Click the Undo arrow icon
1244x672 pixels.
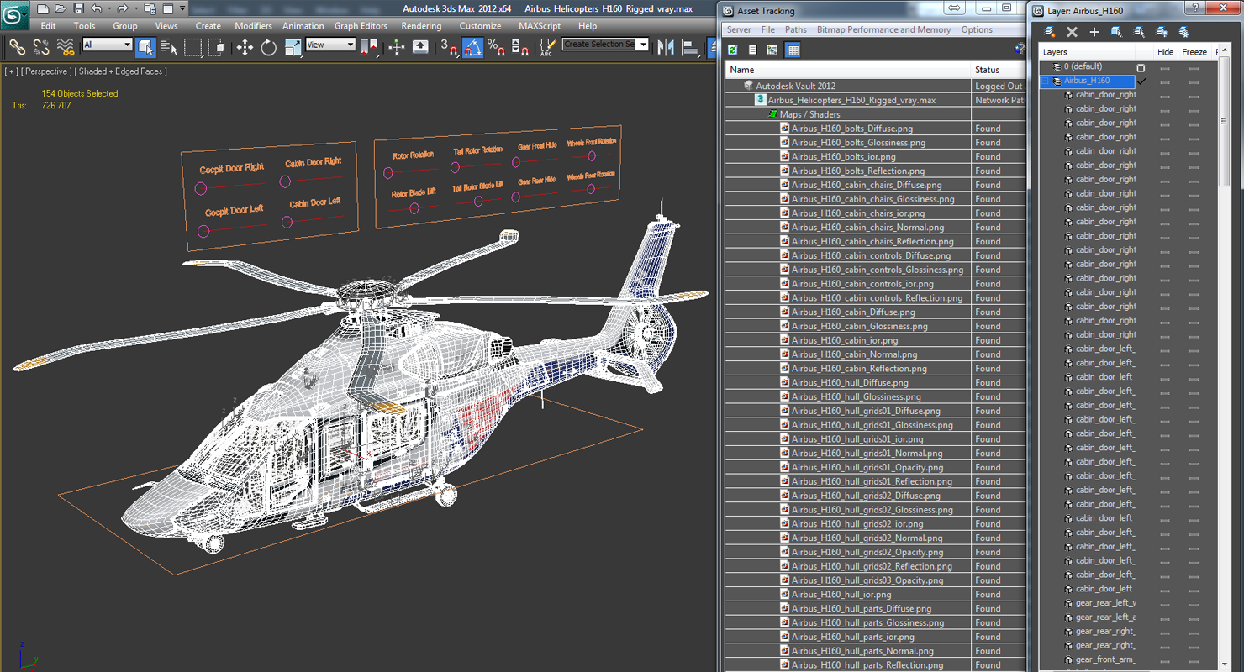[96, 8]
